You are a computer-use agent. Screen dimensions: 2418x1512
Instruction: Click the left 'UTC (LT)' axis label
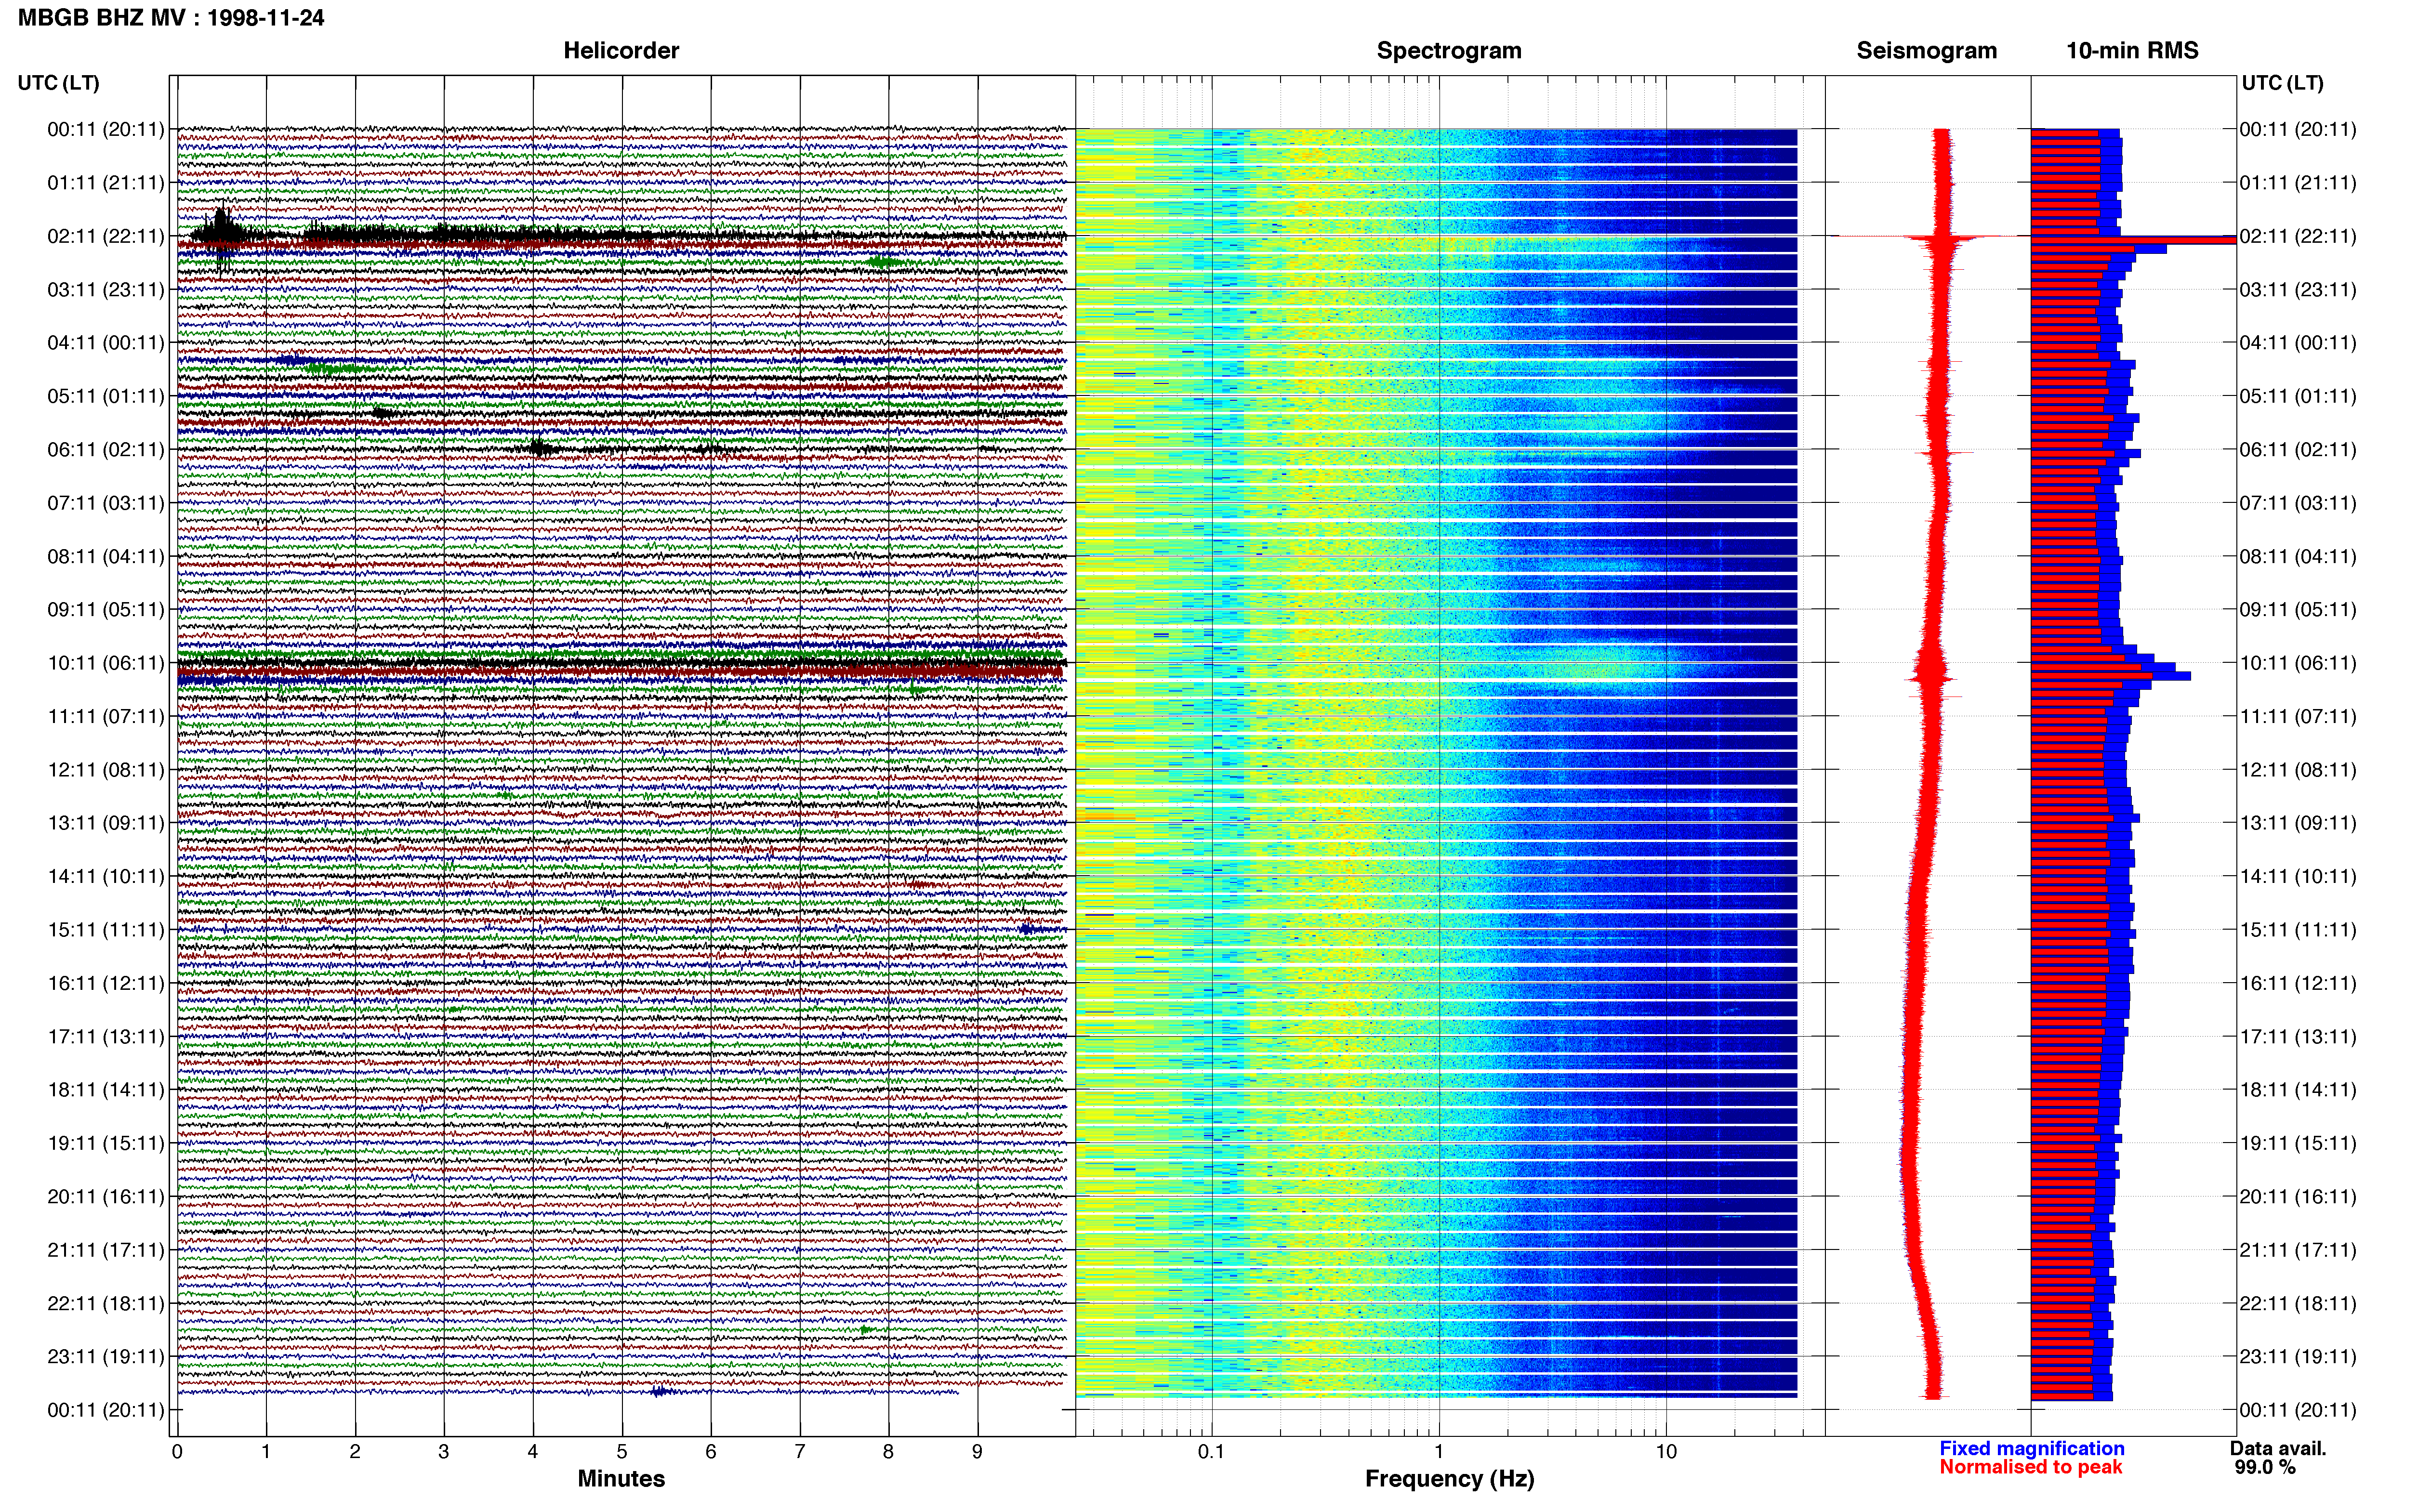(59, 83)
